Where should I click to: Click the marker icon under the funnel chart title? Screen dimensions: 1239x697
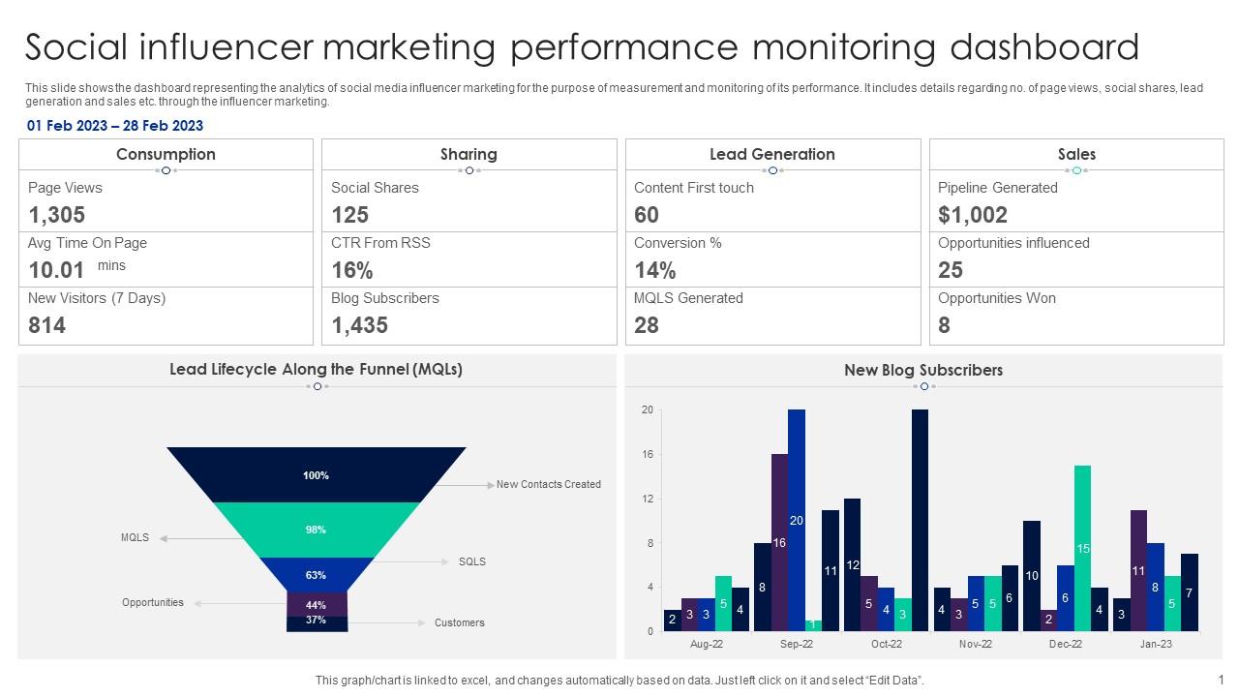[317, 385]
